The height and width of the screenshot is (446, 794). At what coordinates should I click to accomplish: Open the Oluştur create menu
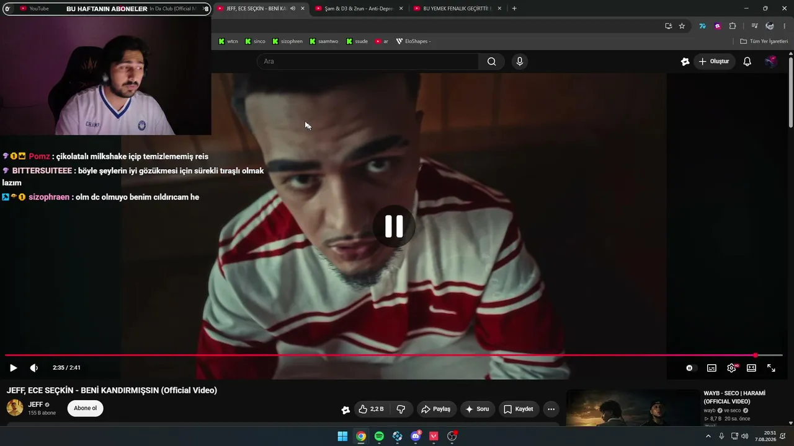click(714, 61)
